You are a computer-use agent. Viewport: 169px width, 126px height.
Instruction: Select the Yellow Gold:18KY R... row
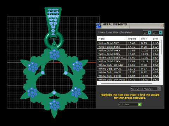click(x=128, y=58)
